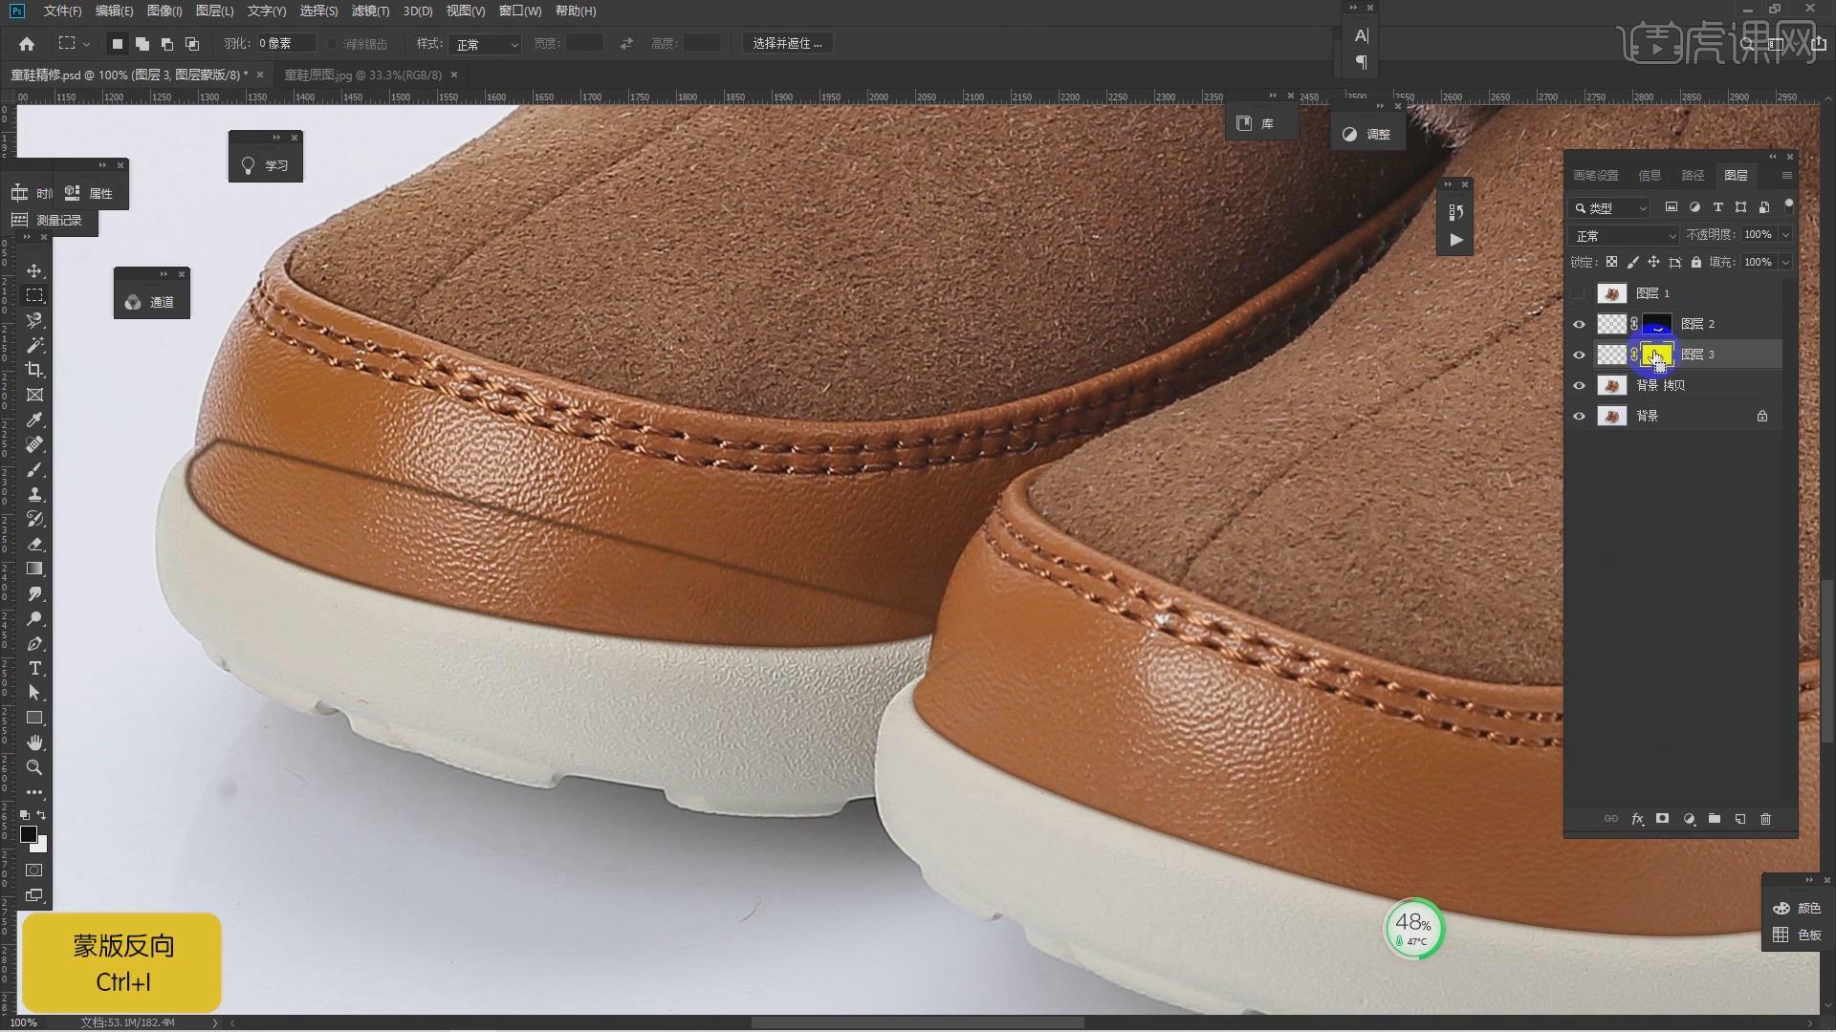Click the 选择并遮住 button

coord(787,44)
